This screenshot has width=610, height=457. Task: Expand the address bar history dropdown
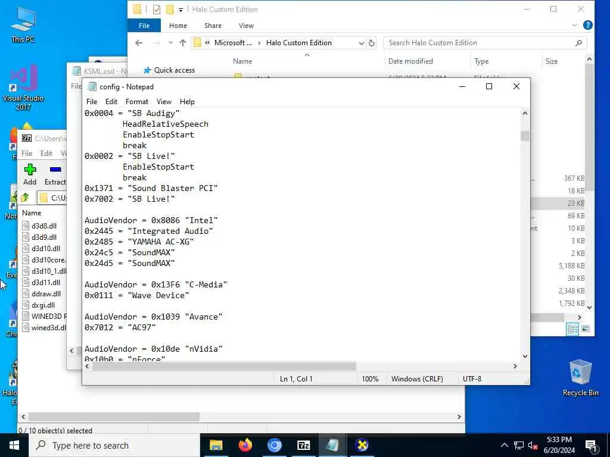[362, 43]
